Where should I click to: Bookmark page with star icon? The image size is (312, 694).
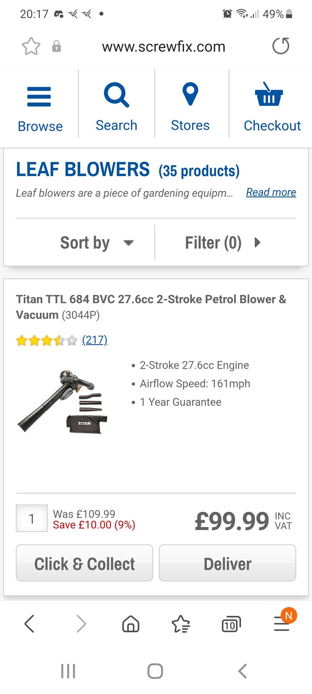coord(31,46)
